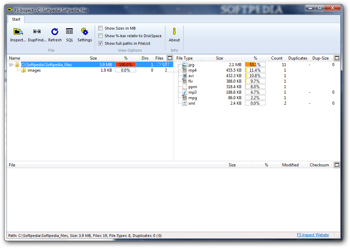350x248 pixels.
Task: Click the 455.5 KB size value
Action: click(234, 70)
